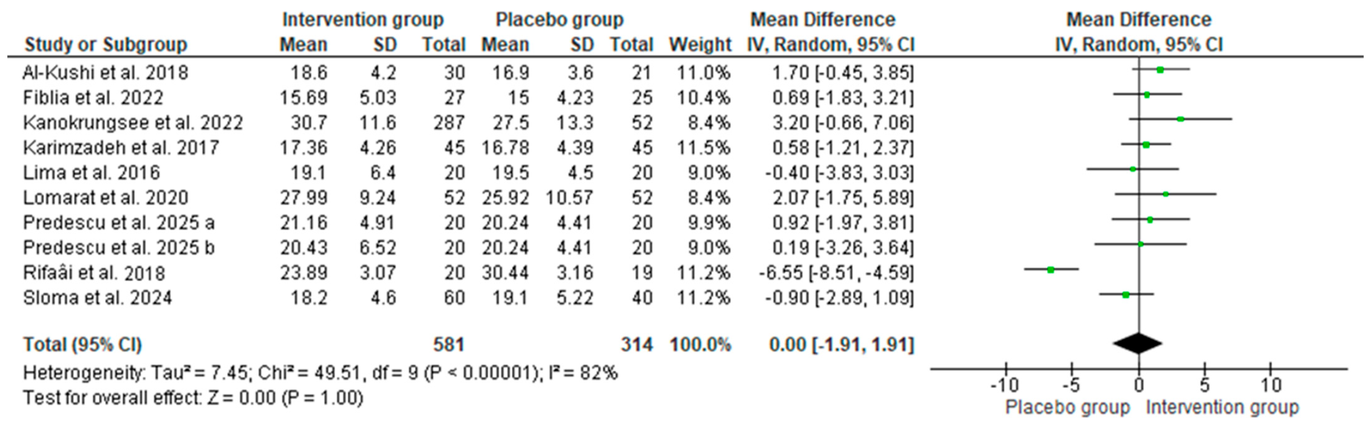Image resolution: width=1372 pixels, height=426 pixels.
Task: Click the Total (95% CI) row label
Action: click(82, 345)
